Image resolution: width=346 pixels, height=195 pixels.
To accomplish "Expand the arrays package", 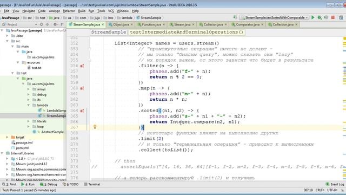I will [29, 89].
